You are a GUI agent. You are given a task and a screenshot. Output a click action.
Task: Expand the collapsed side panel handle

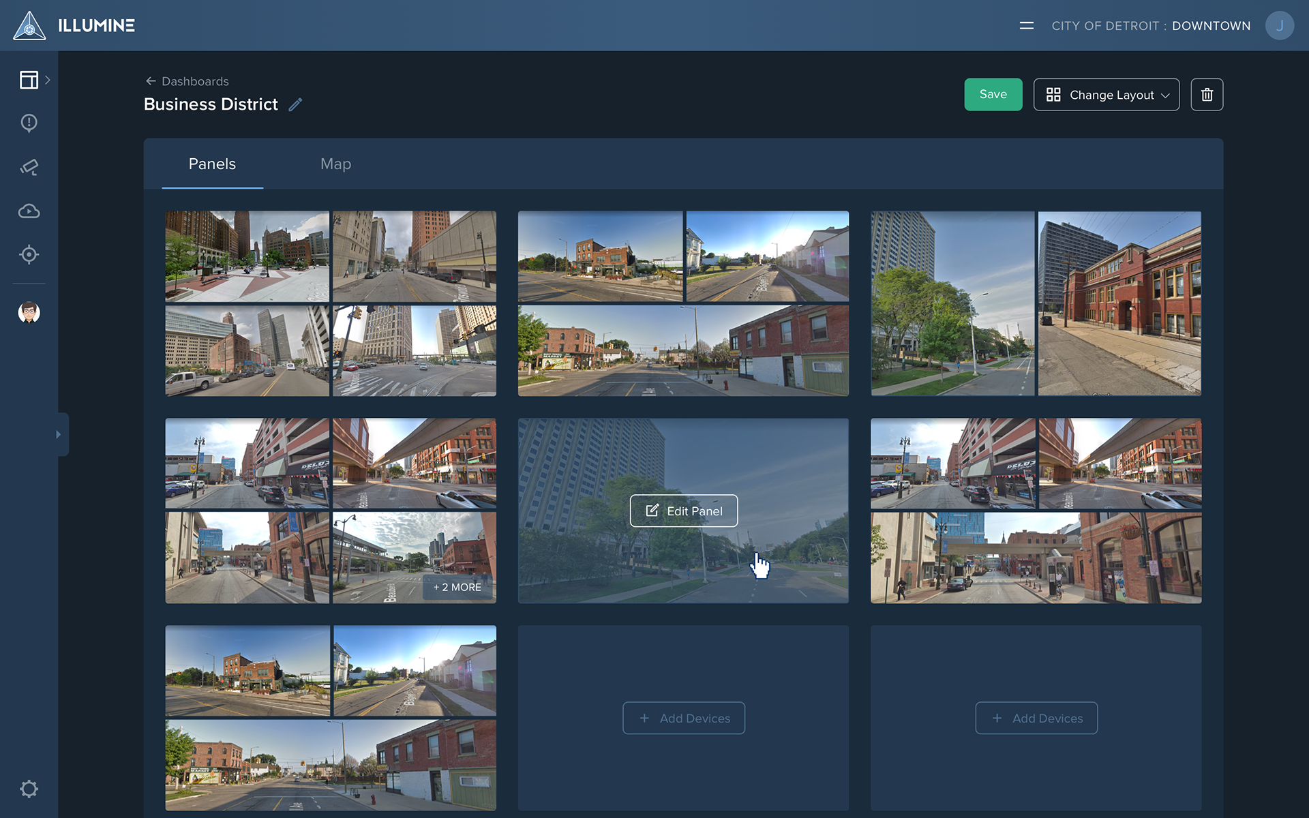pos(63,434)
